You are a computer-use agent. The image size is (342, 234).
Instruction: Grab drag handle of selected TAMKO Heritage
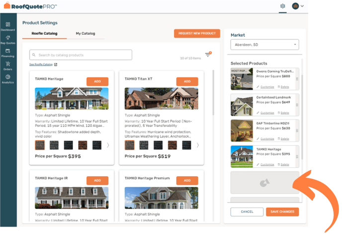click(297, 156)
